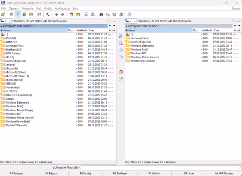Screen dimensions: 242x176
Task: Click the copy icon in vertical middle bar
Action: [121, 50]
